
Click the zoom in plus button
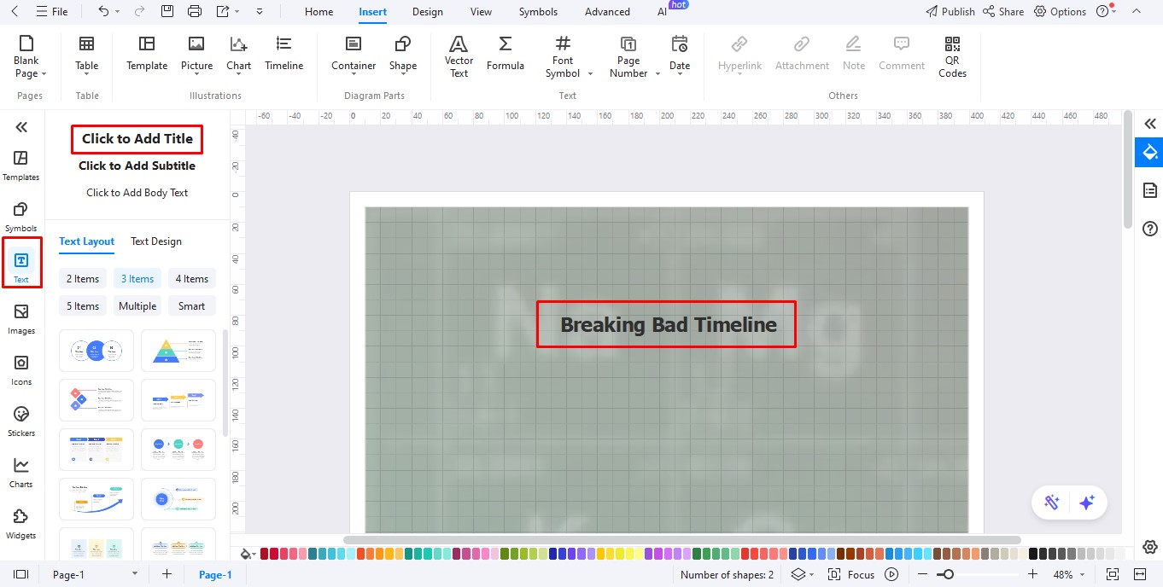1033,574
